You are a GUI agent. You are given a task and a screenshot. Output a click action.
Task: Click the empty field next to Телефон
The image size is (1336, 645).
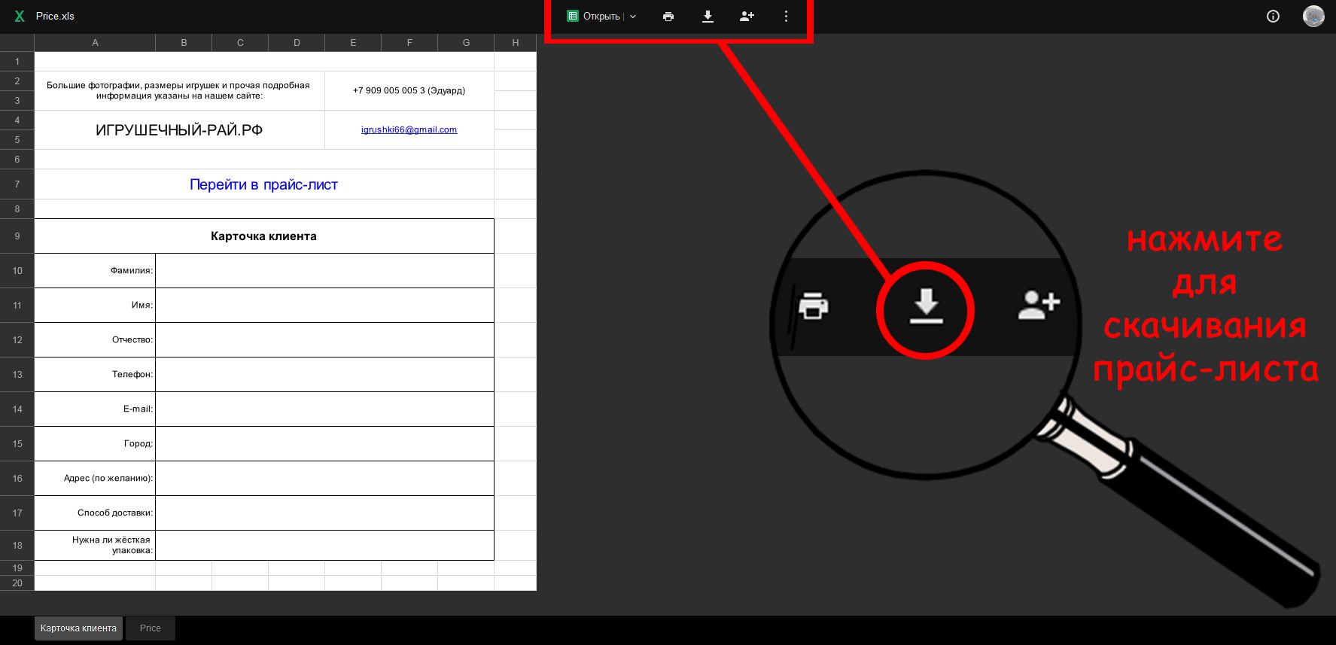(x=324, y=375)
